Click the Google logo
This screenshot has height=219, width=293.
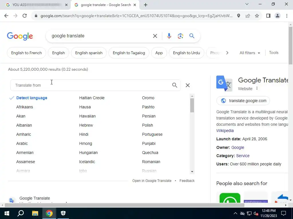pos(20,36)
